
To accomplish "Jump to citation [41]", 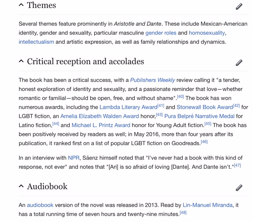I will click(161, 106).
